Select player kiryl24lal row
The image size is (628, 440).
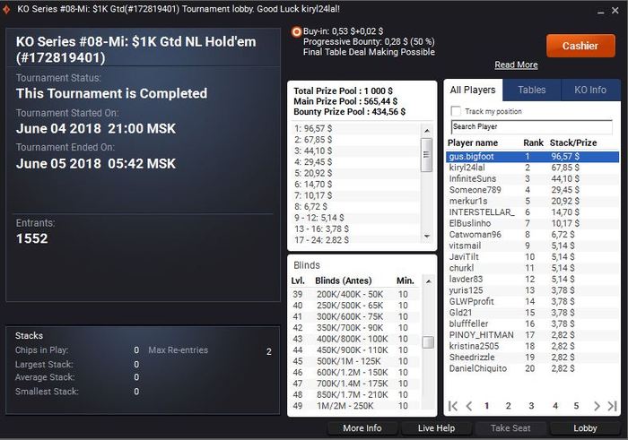532,168
